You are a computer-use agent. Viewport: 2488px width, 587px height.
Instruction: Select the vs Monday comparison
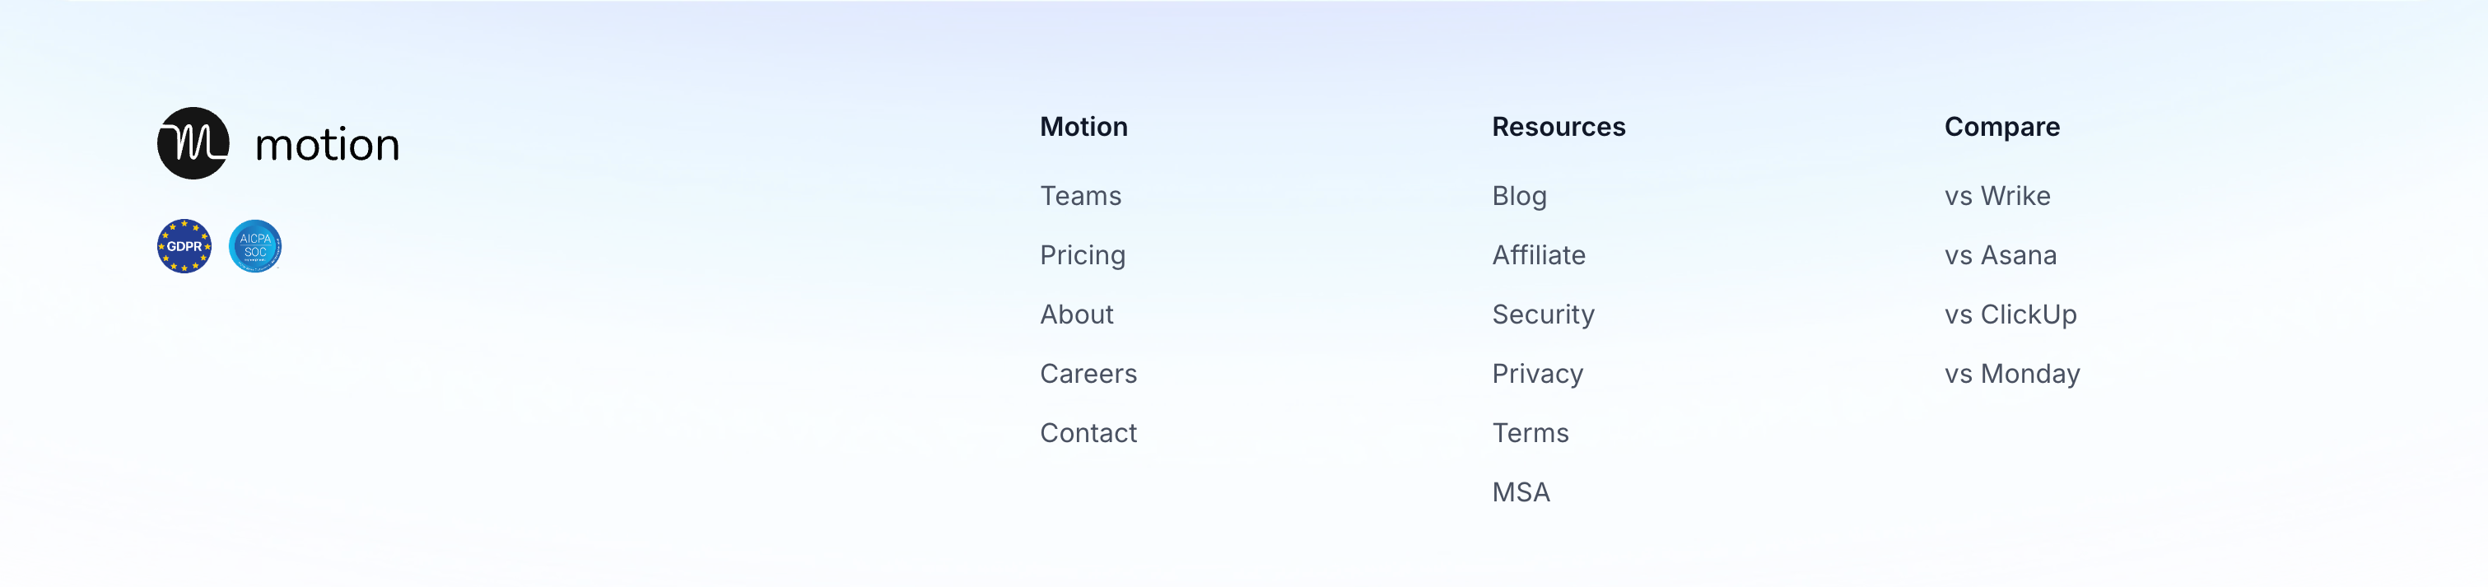[2012, 374]
